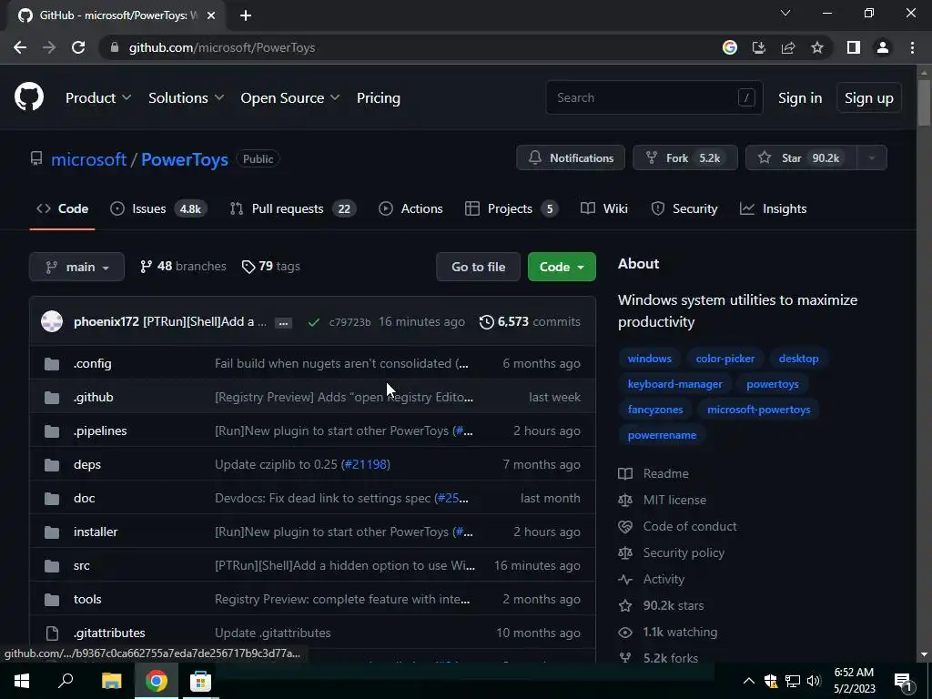Click the Sign up button
The height and width of the screenshot is (699, 932).
[868, 97]
